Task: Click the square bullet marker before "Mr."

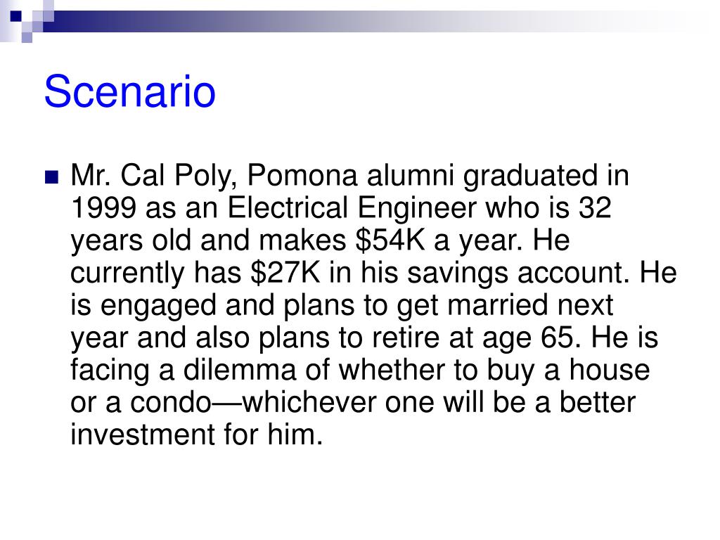Action: coord(52,176)
